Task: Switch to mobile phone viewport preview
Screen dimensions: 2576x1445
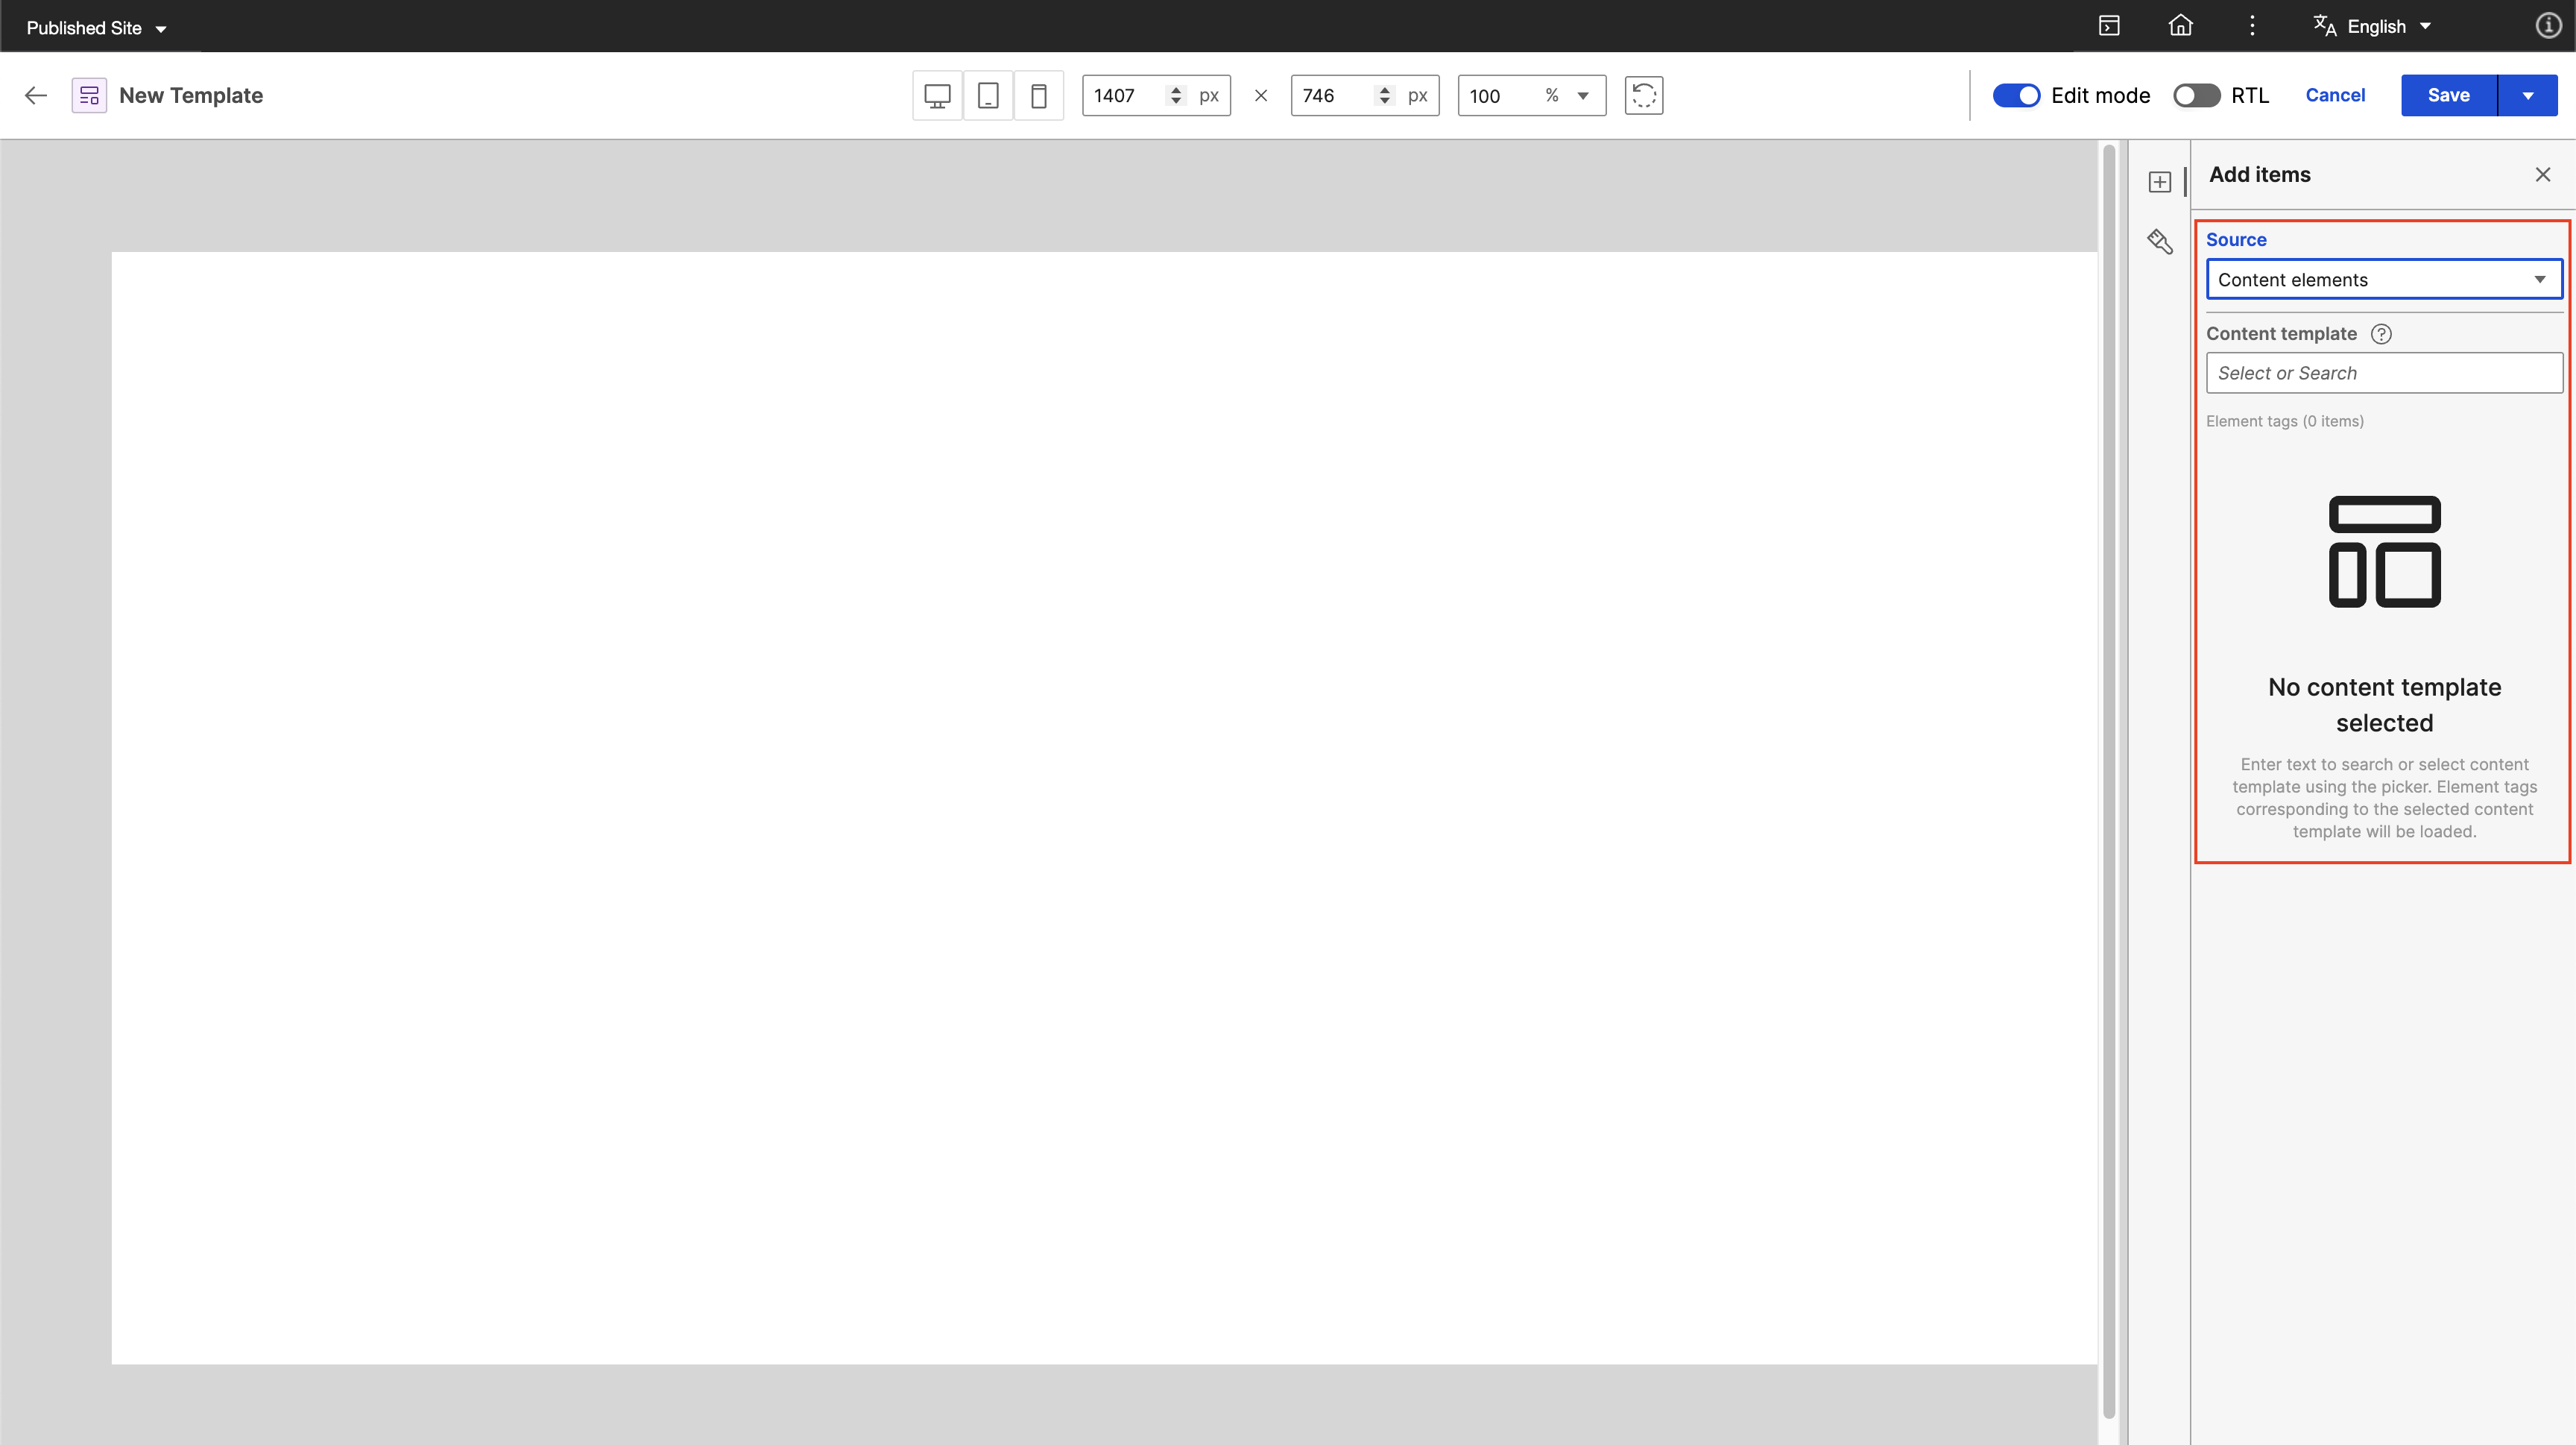Action: [x=1038, y=96]
